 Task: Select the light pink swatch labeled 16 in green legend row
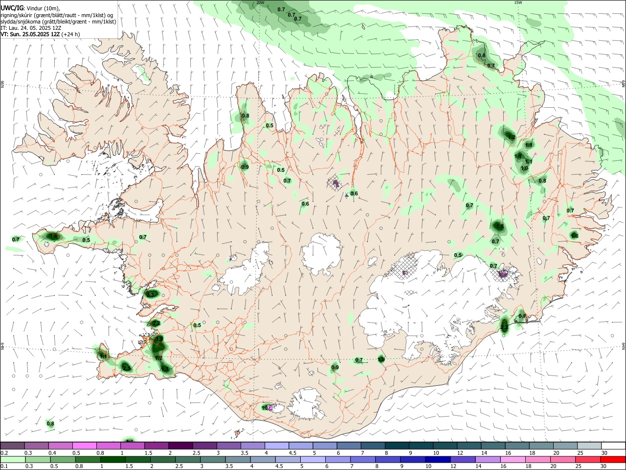pos(512,459)
